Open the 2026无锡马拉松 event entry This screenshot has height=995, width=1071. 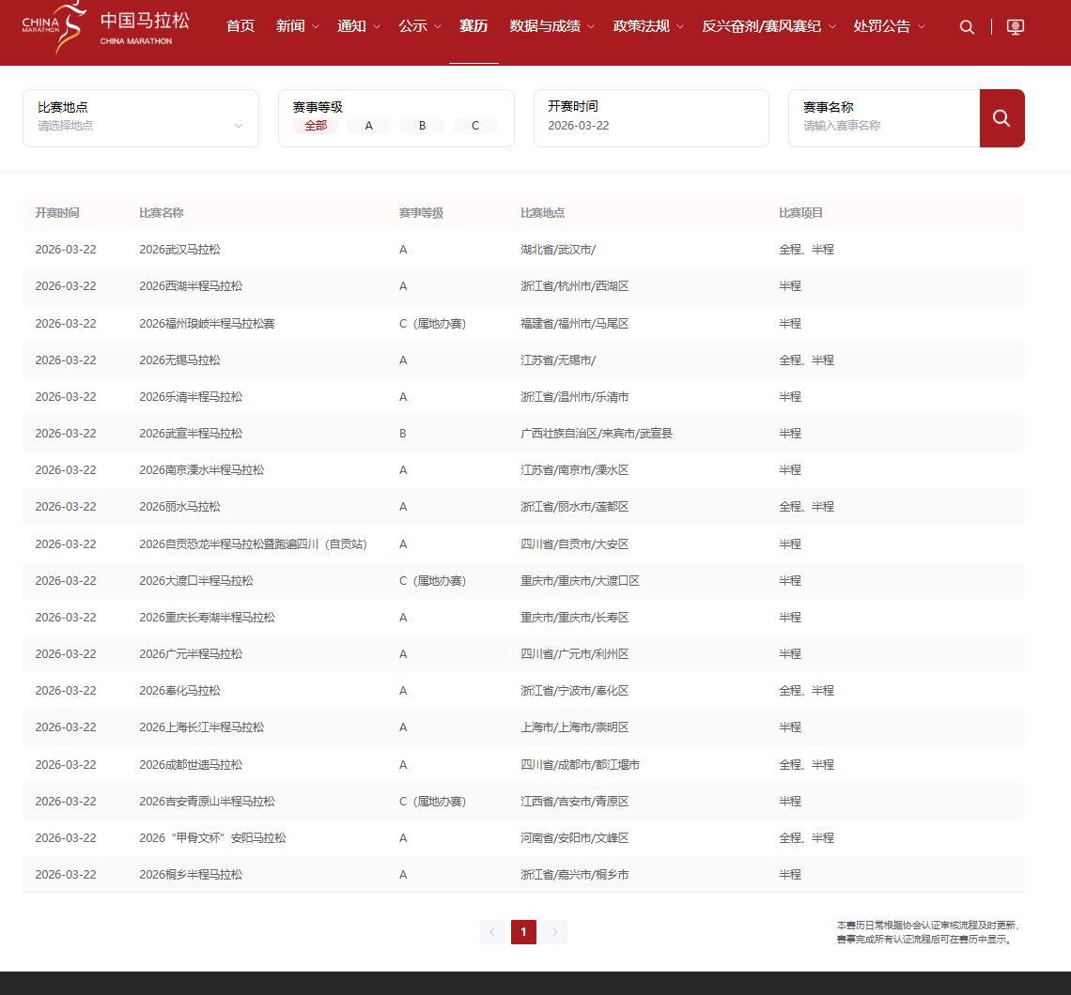pos(179,360)
